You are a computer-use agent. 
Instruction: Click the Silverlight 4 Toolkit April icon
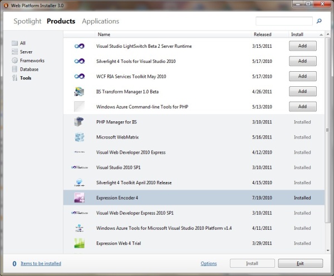(79, 183)
